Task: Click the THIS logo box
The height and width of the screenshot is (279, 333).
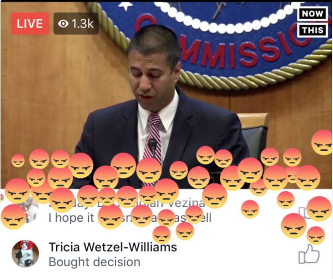Action: coord(312,30)
